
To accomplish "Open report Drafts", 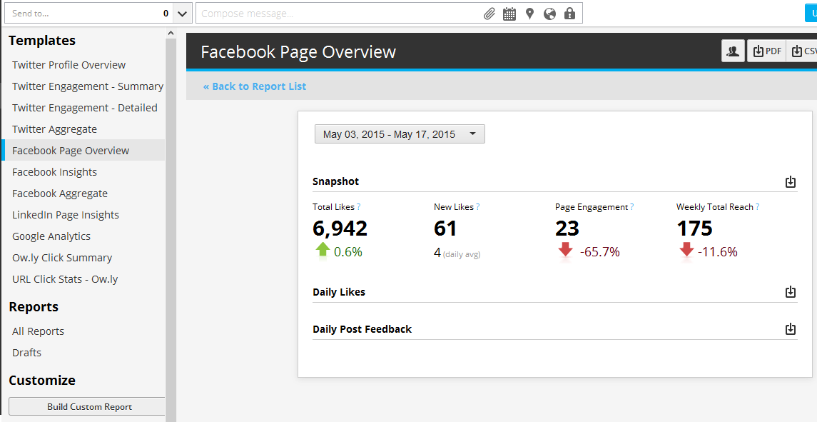I will (x=26, y=353).
